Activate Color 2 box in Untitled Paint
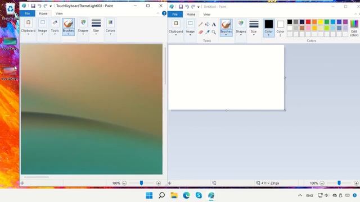Screen dimensions: 360x202 coord(280,28)
